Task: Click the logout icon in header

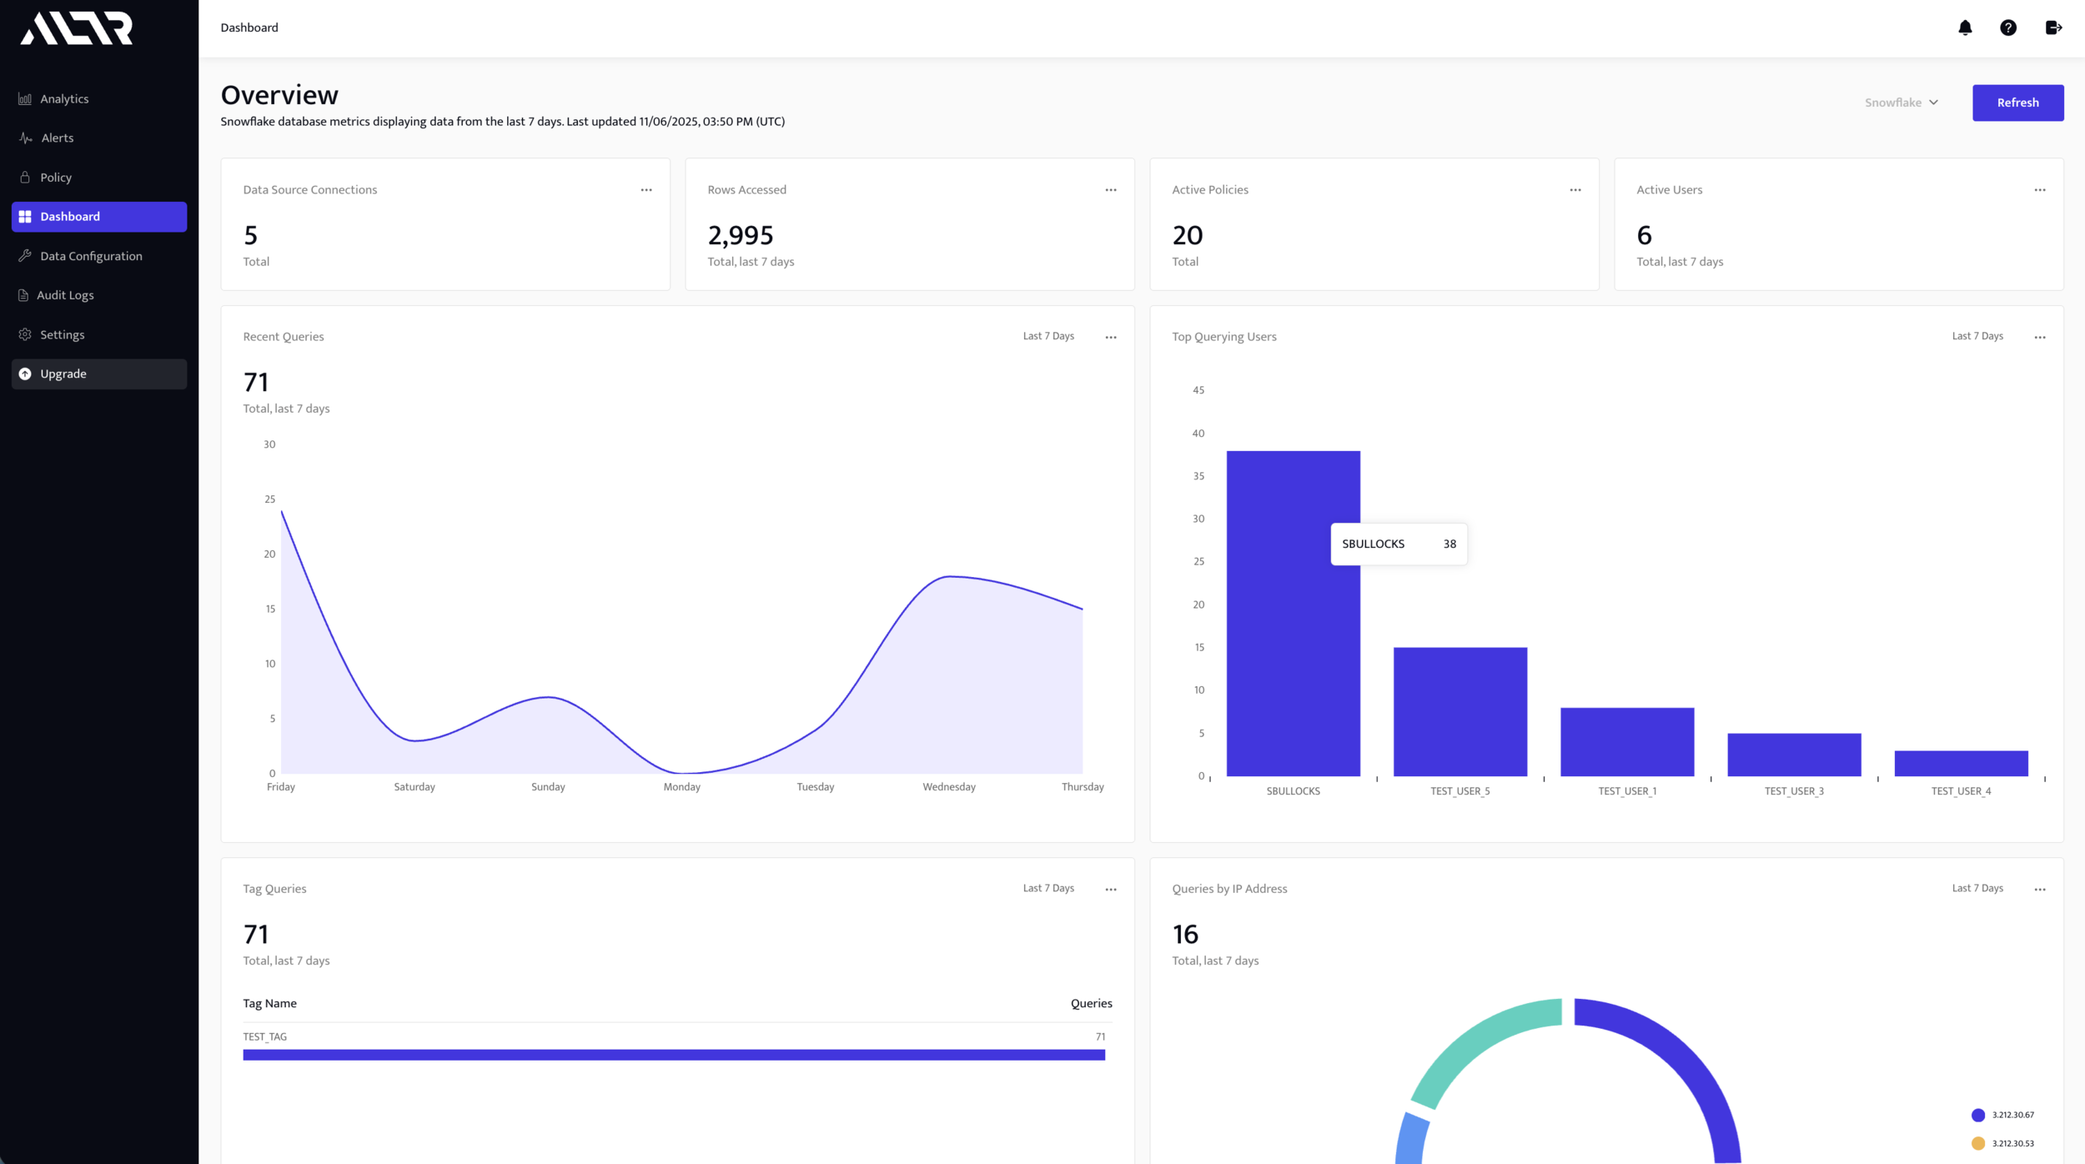Action: (x=2053, y=28)
